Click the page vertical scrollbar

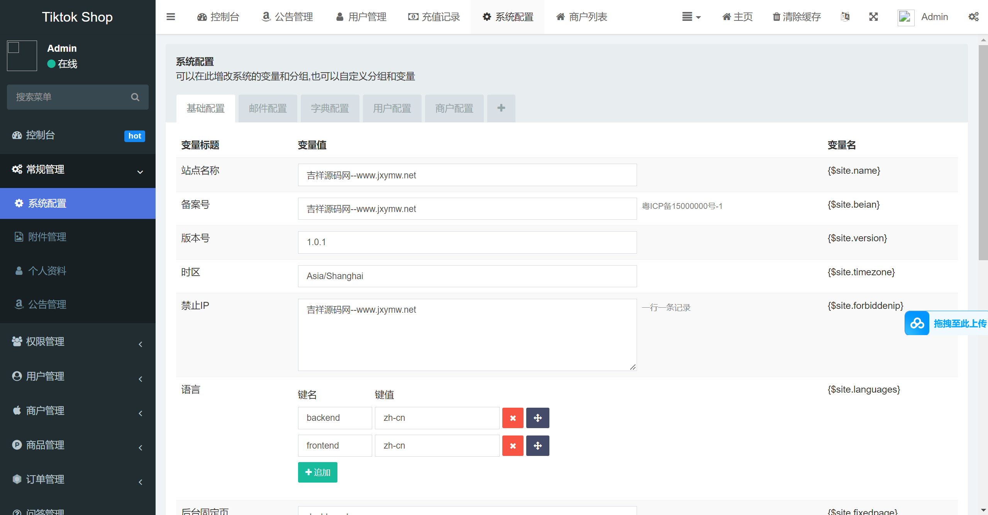point(983,152)
